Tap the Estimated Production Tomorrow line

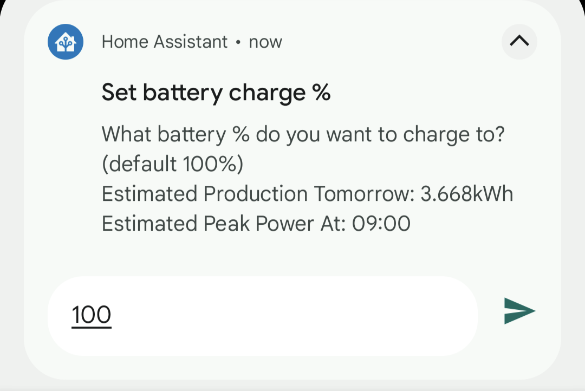307,194
